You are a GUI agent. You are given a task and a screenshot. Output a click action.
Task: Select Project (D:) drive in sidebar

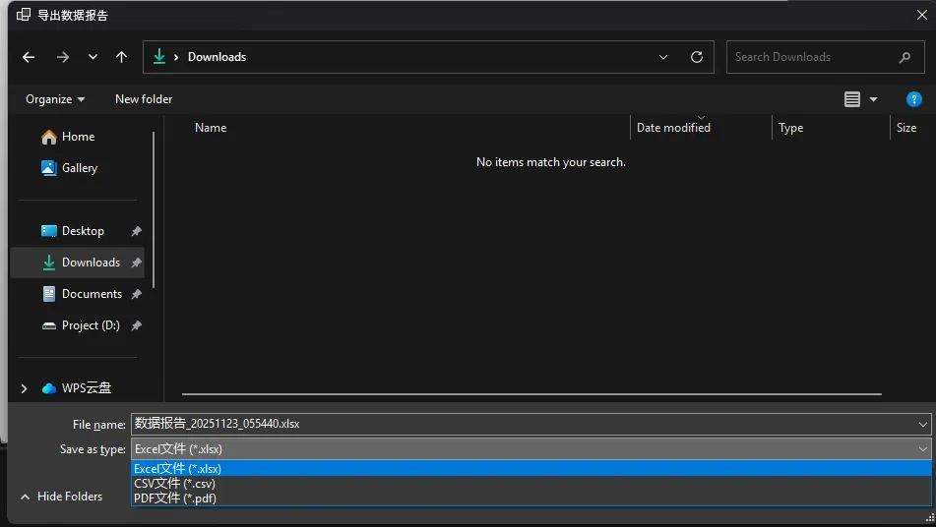91,325
